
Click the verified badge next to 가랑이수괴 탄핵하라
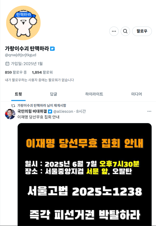click(x=52, y=49)
